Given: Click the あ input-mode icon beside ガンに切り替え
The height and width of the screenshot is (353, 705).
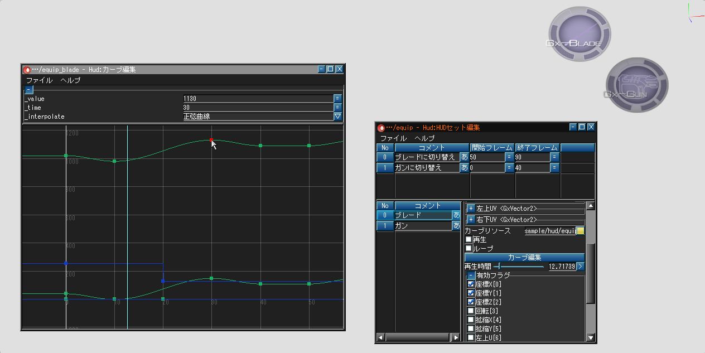Looking at the screenshot, I should click(x=465, y=167).
